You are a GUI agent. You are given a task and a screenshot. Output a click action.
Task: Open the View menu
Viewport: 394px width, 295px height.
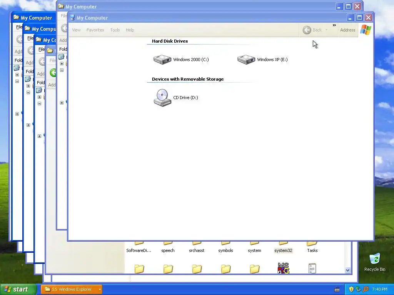77,30
